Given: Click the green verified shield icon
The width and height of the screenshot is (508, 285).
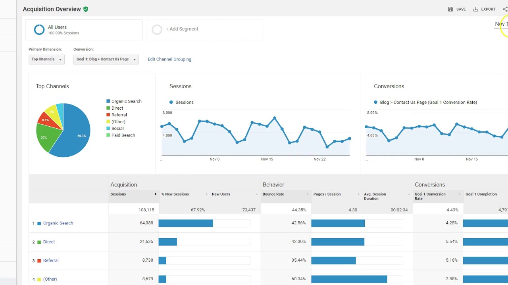Looking at the screenshot, I should [x=86, y=9].
